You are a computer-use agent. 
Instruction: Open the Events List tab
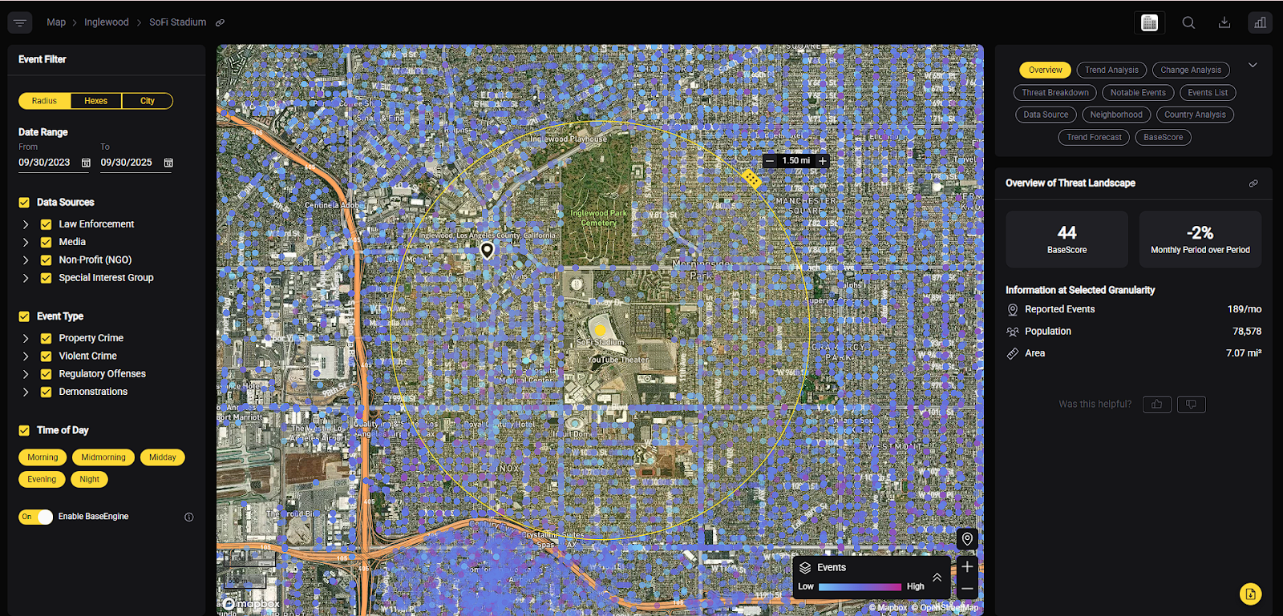[1208, 93]
